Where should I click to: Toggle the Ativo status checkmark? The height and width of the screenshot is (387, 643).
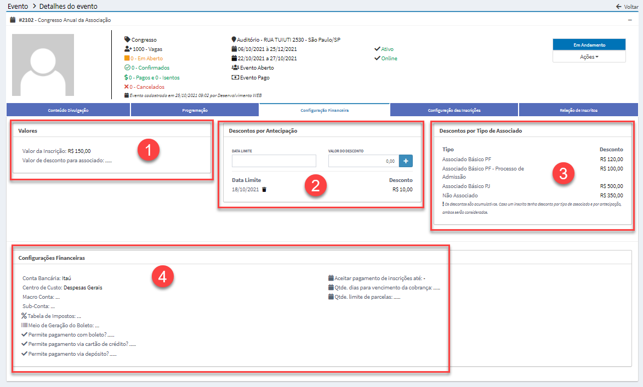[377, 49]
